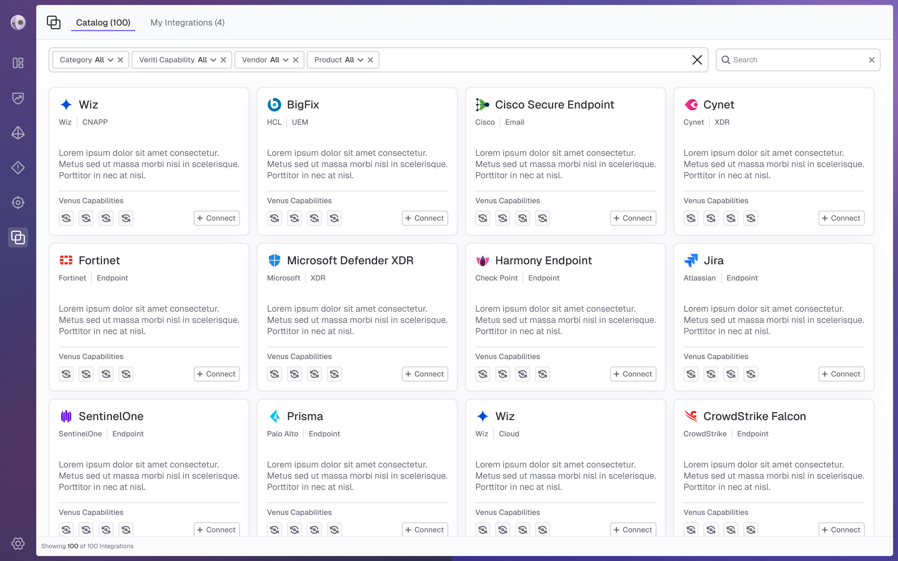Click the Cisco Secure Endpoint logo

tap(482, 105)
